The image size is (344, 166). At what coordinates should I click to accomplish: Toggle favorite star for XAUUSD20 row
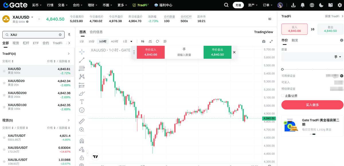[x=4, y=83]
